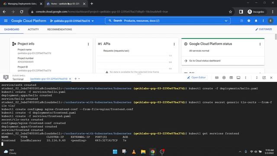Screen dimensions: 277x156
Task: Open the header settings and utilities menu
Action: [263, 21]
